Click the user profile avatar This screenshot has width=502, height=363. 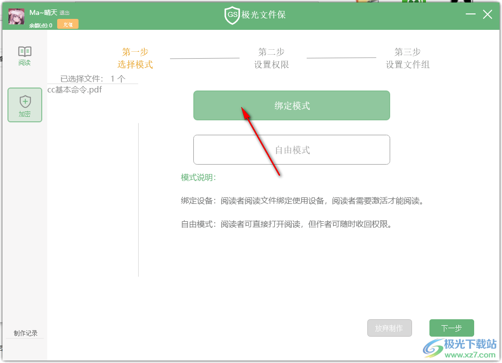click(15, 15)
